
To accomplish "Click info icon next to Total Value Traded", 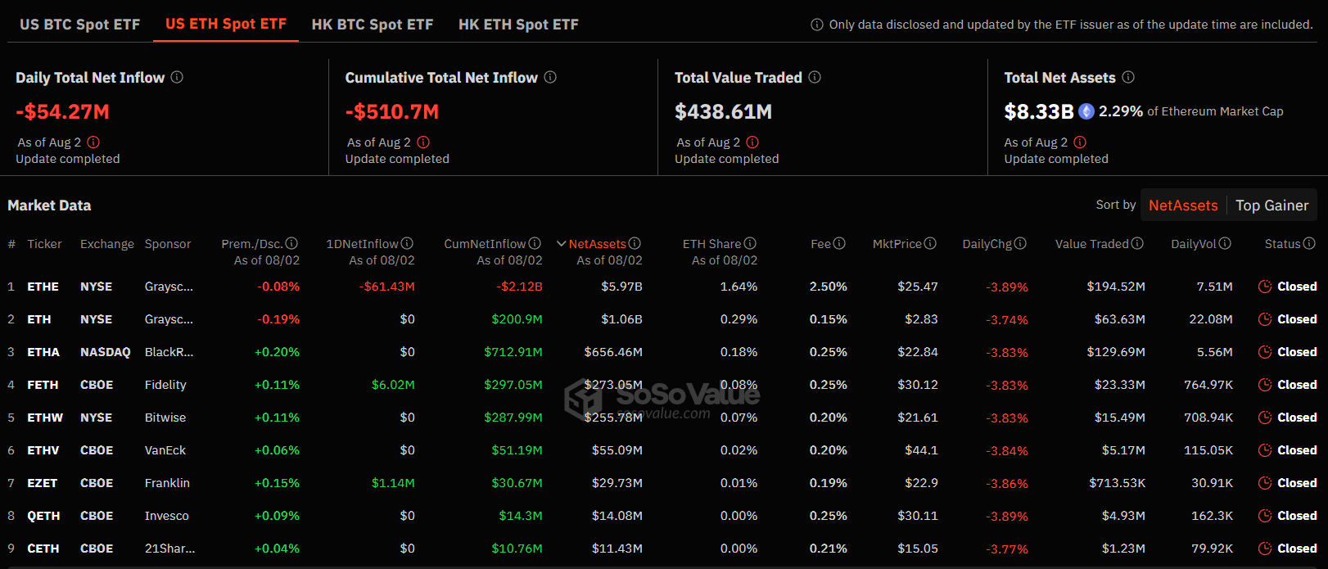I will coord(815,77).
